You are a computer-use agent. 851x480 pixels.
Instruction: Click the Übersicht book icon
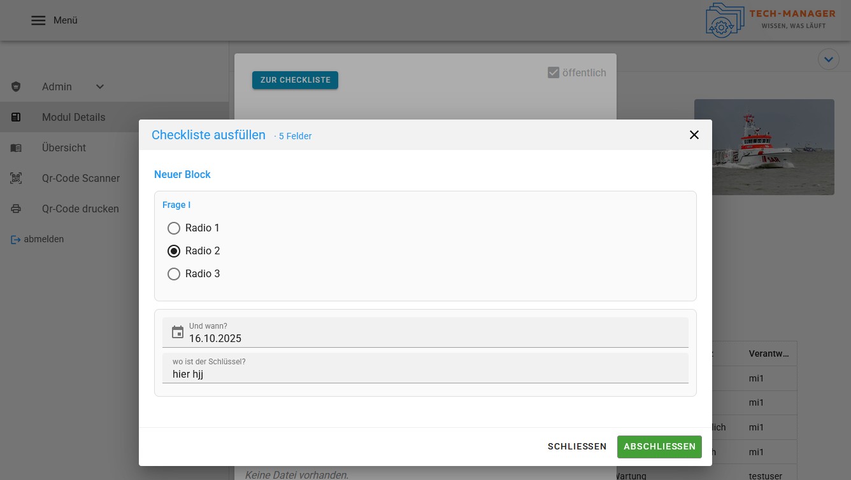click(16, 147)
